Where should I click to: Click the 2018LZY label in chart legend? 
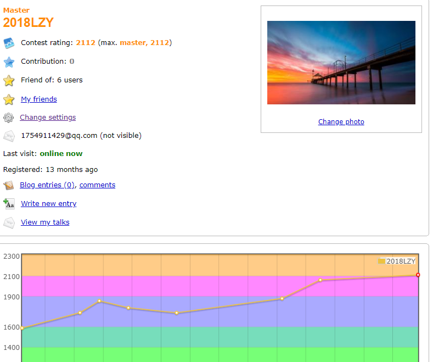pyautogui.click(x=401, y=261)
